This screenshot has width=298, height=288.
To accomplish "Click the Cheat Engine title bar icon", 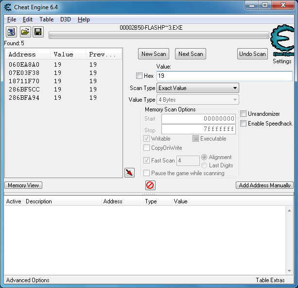I will pos(8,7).
